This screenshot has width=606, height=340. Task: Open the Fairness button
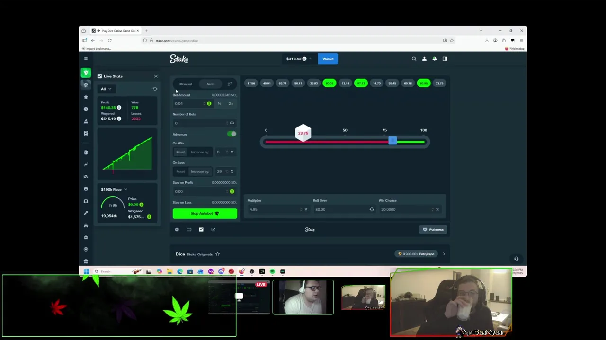[433, 229]
